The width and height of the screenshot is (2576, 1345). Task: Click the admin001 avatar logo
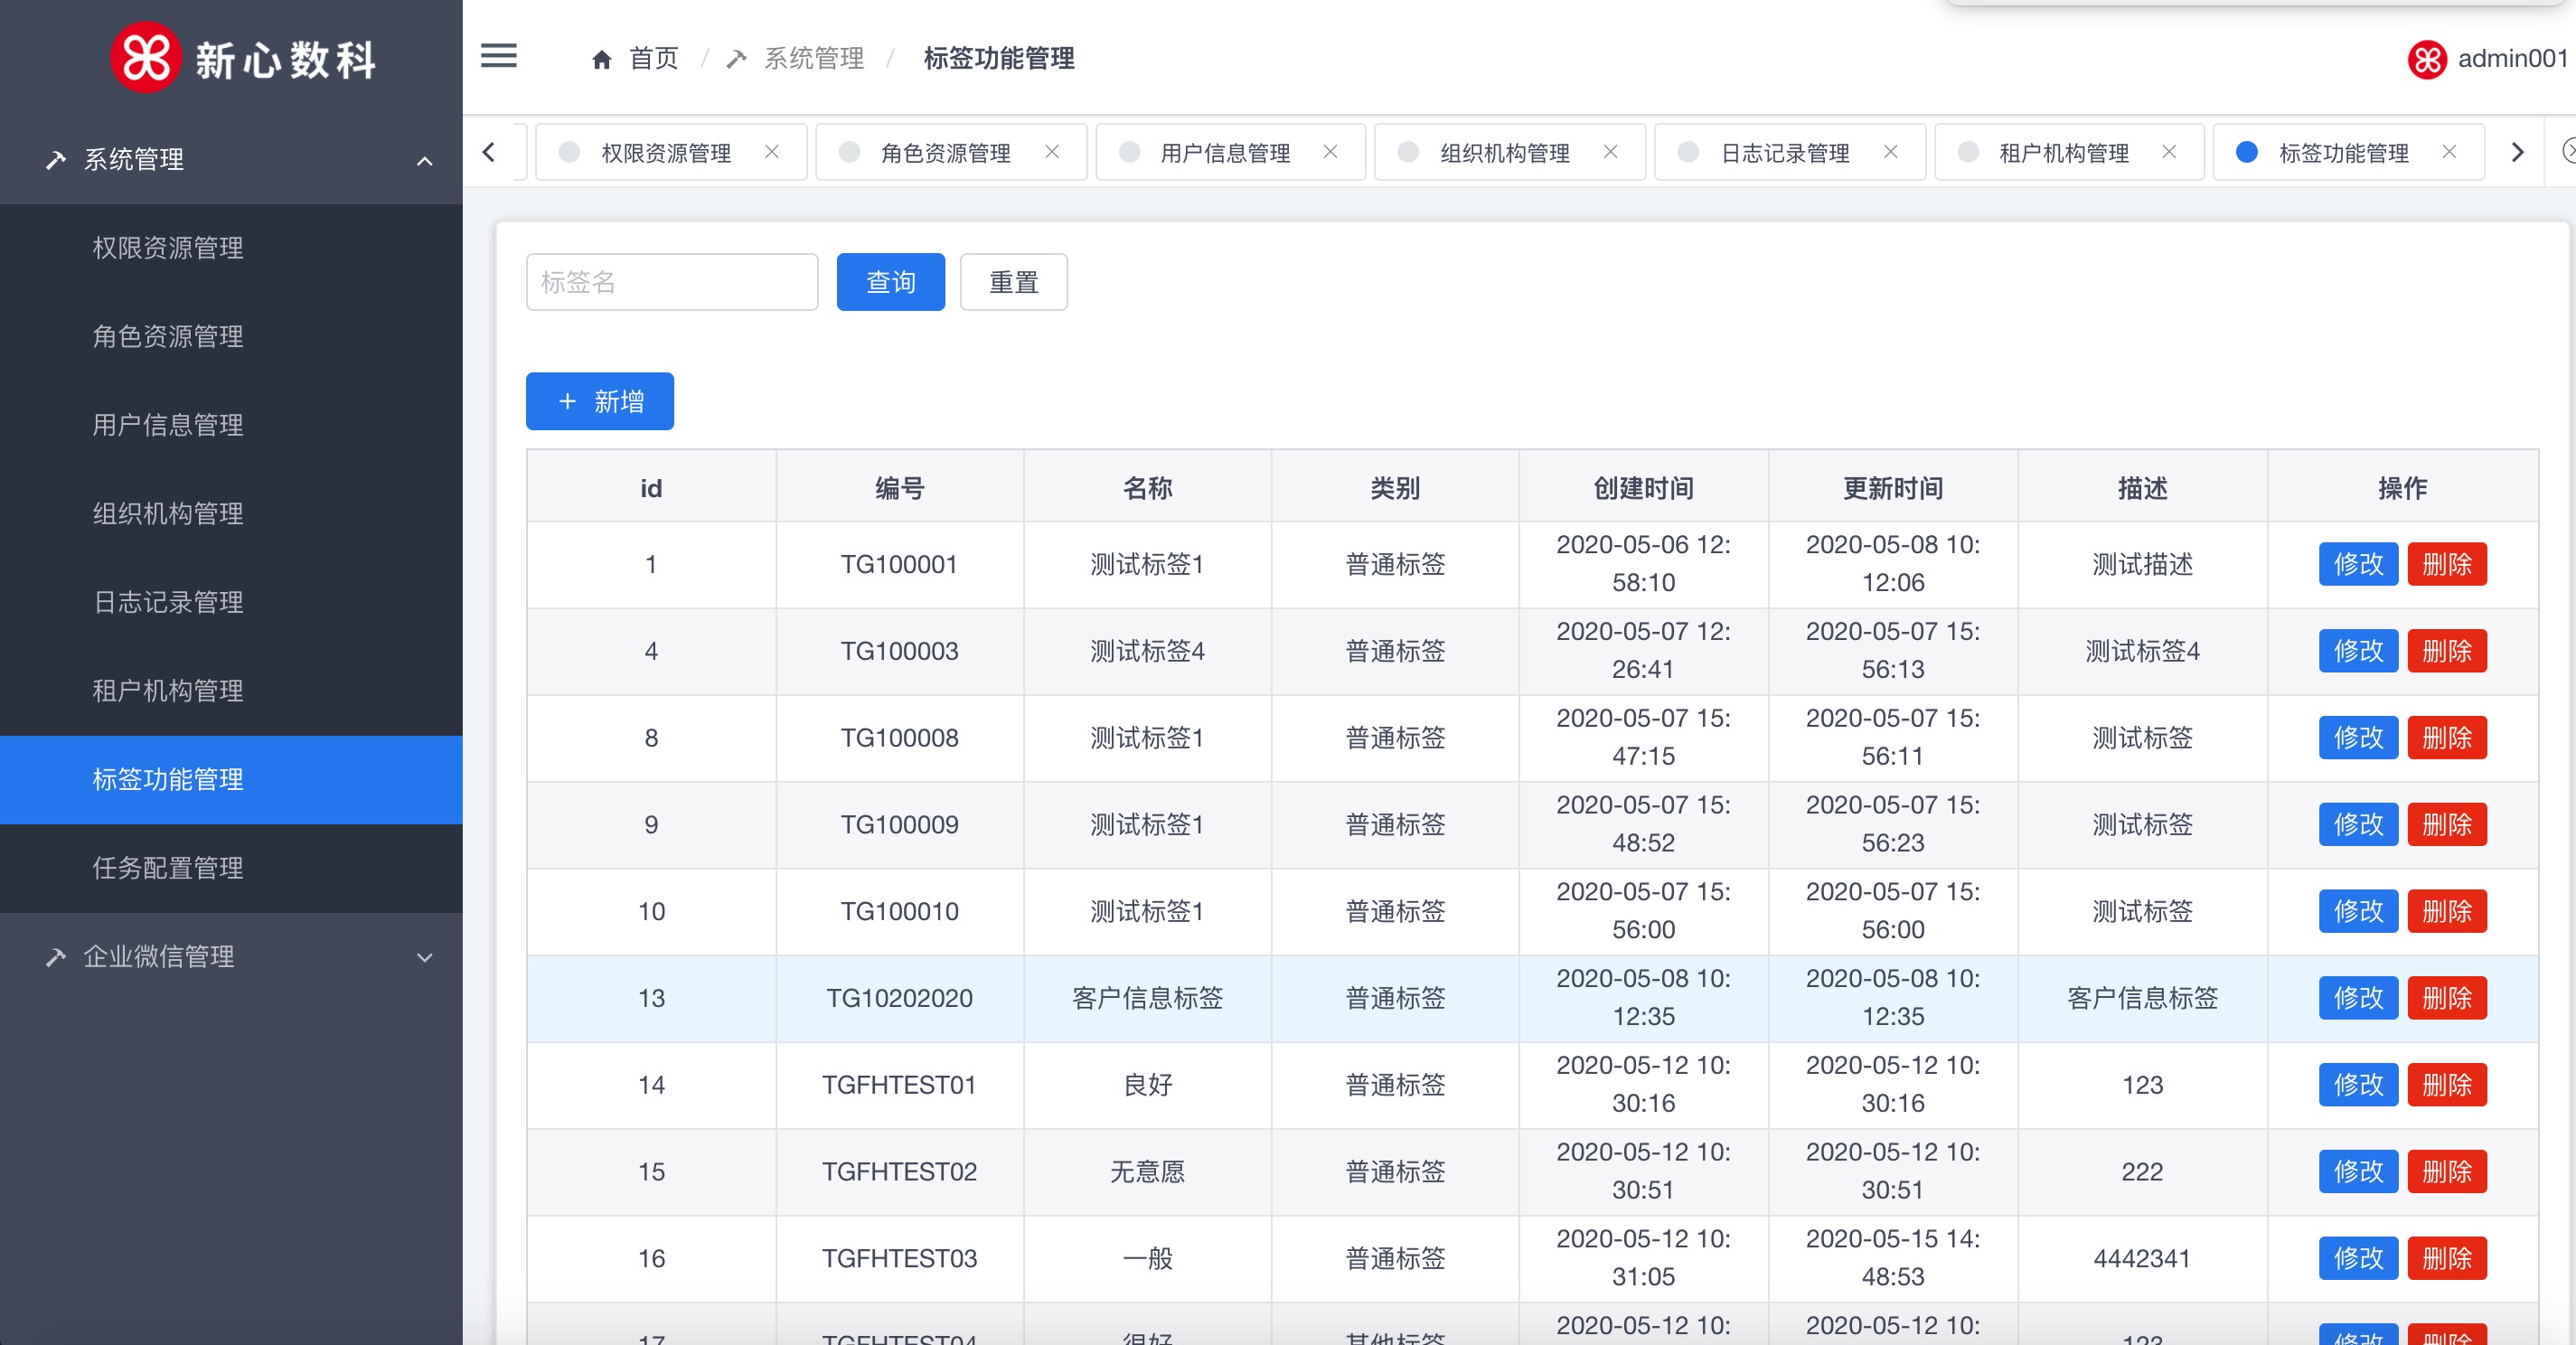[2426, 60]
